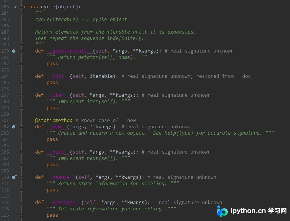Click the fold end marker on line 304
The image size is (290, 221).
click(21, 140)
